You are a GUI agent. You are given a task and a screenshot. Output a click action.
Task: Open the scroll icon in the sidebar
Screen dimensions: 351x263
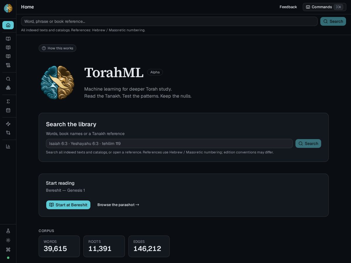[x=8, y=65]
